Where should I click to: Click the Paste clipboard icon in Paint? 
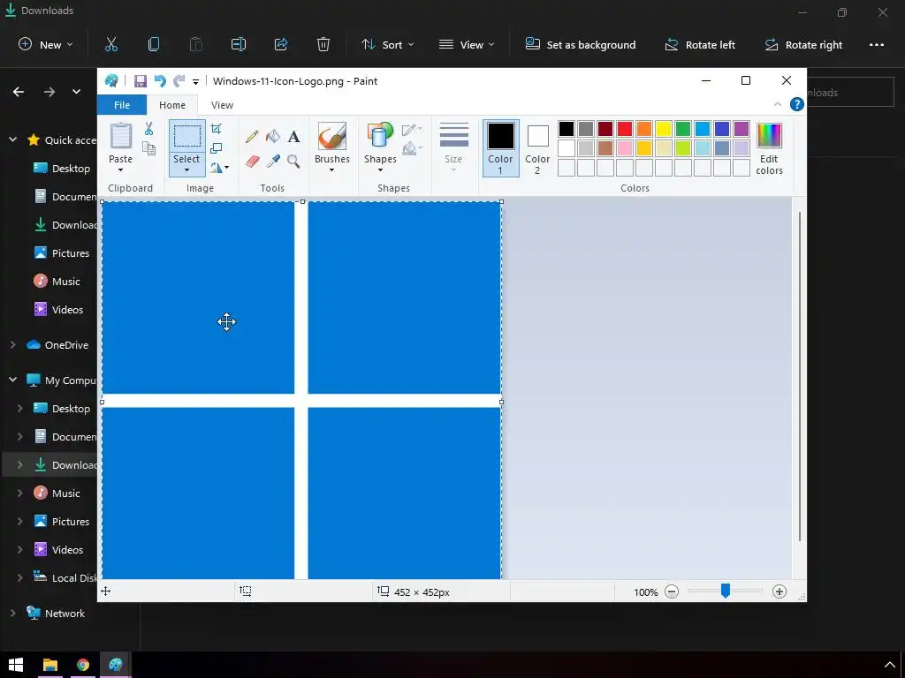(120, 137)
